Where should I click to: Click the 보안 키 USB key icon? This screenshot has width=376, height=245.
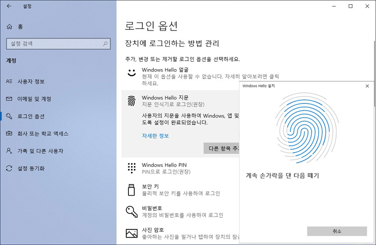pyautogui.click(x=132, y=190)
